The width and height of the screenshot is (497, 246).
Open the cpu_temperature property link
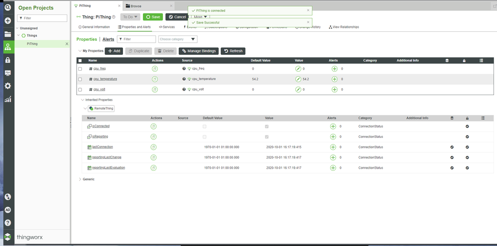tap(105, 79)
